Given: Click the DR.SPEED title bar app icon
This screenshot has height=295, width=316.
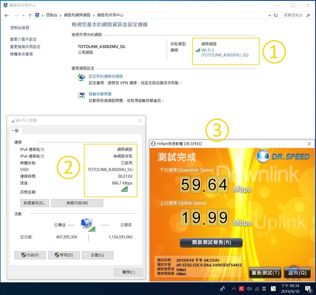Looking at the screenshot, I should tap(153, 144).
